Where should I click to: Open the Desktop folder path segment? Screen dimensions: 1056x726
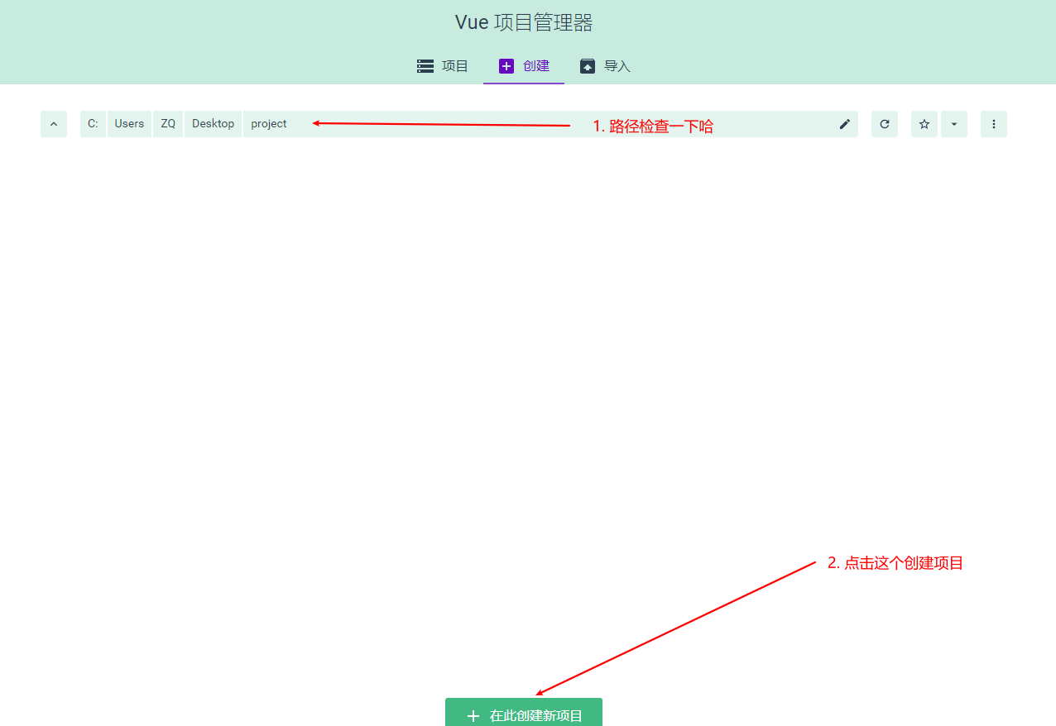[213, 124]
